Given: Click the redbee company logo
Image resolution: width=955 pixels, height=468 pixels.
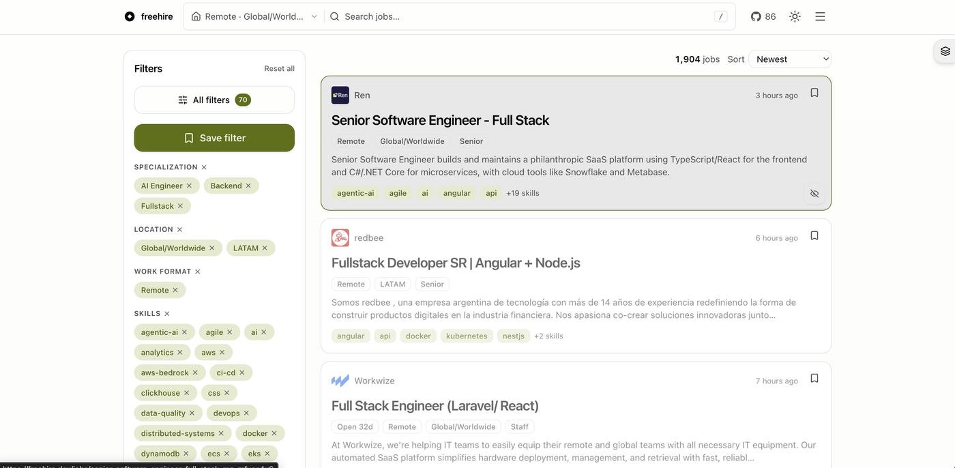Looking at the screenshot, I should [340, 238].
